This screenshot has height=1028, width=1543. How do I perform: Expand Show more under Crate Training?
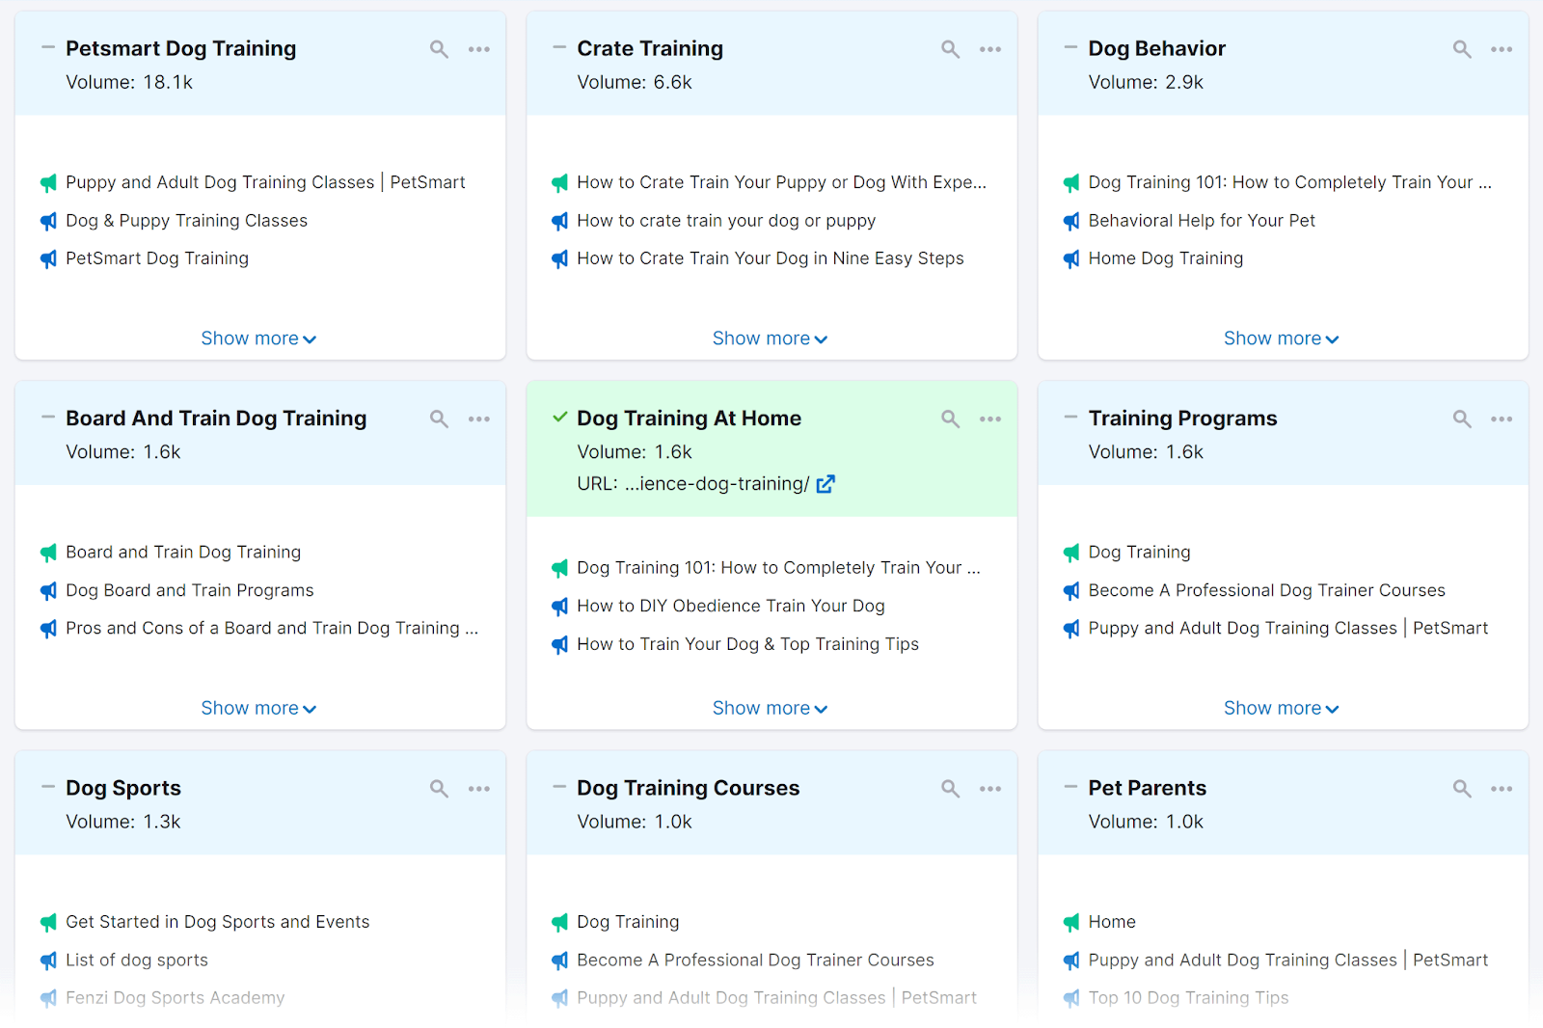tap(771, 338)
